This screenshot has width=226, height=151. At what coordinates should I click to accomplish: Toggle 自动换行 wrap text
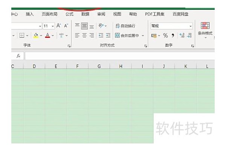125,26
